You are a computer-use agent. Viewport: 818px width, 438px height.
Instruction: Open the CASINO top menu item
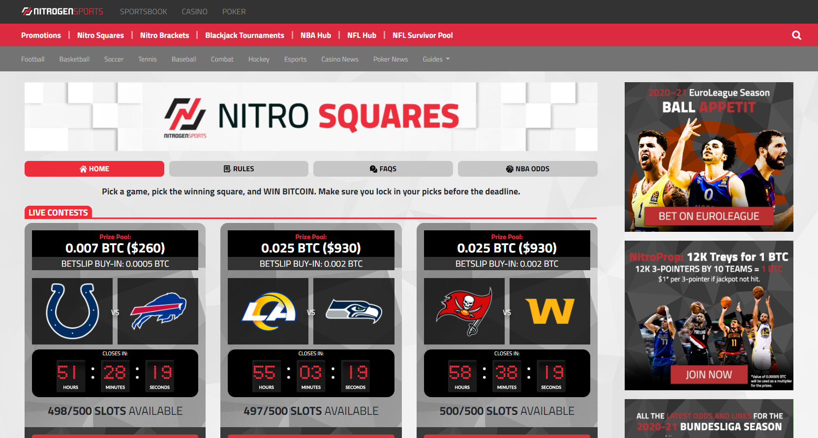coord(195,11)
